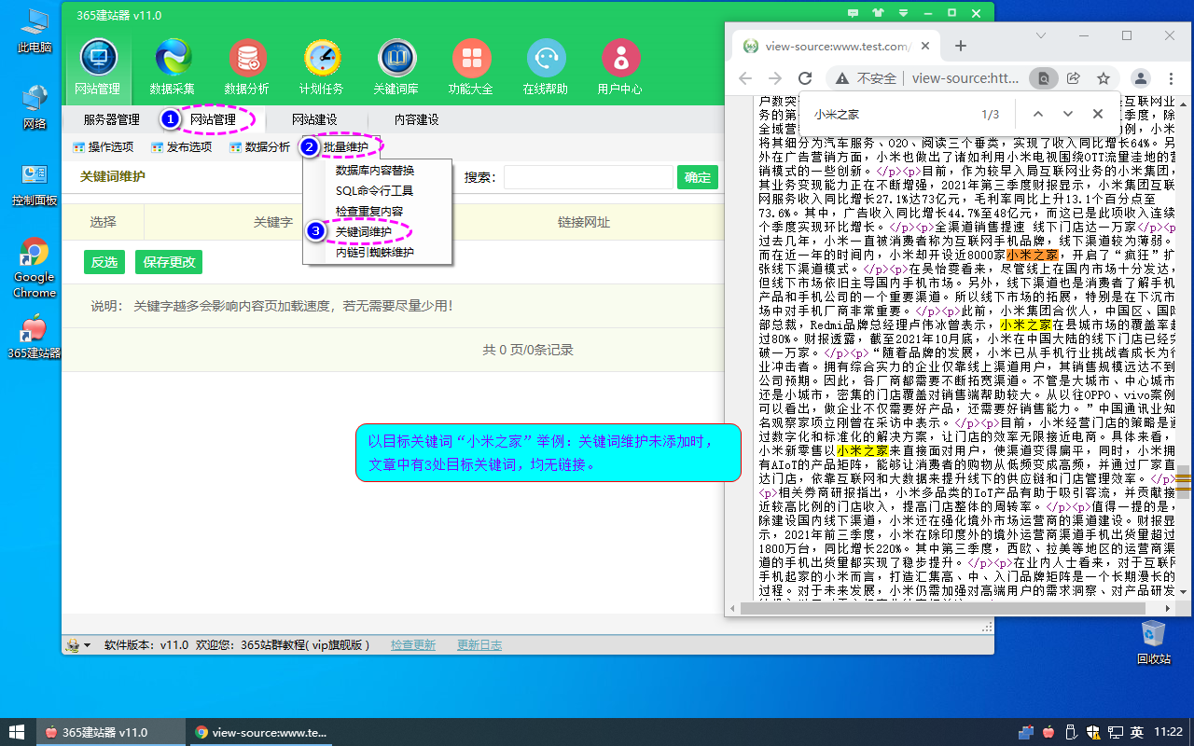Open the 数据采集 toolbar icon
1194x746 pixels.
pyautogui.click(x=173, y=67)
